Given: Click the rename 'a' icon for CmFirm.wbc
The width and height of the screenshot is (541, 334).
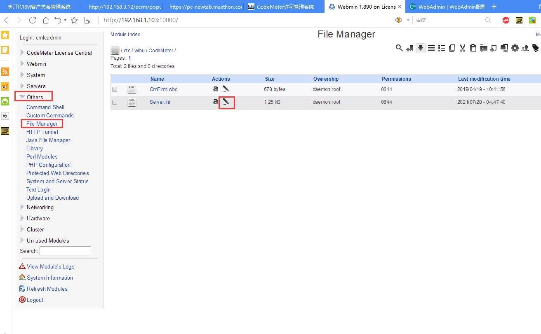Looking at the screenshot, I should 215,89.
